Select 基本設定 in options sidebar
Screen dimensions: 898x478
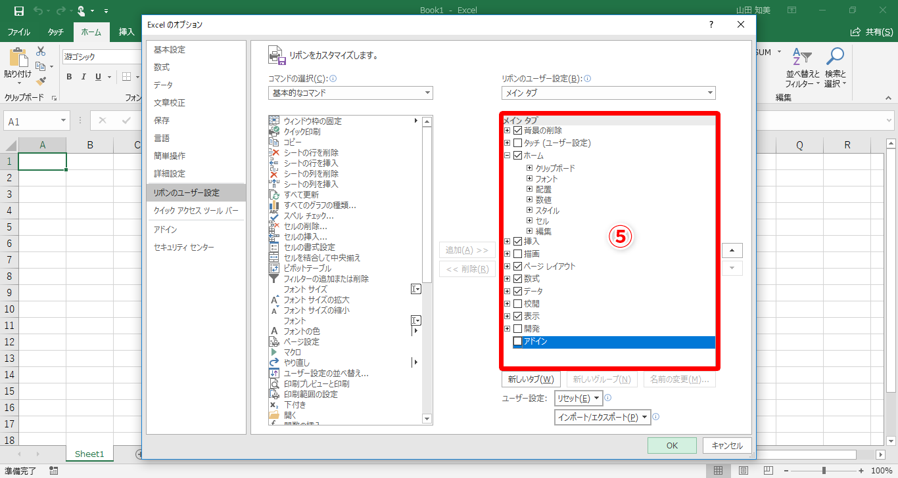coord(196,50)
